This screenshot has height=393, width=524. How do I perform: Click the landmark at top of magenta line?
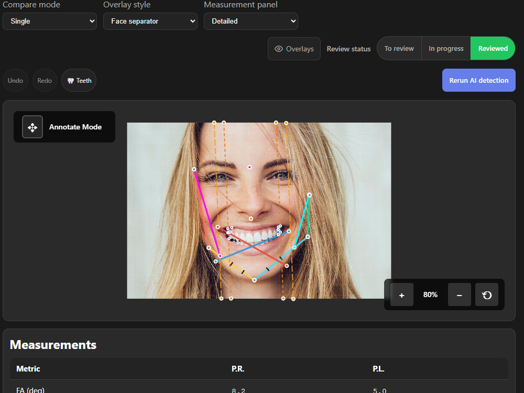coord(194,169)
